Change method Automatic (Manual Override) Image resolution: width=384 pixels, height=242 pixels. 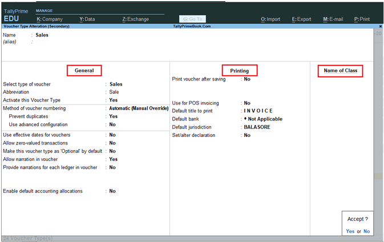pyautogui.click(x=139, y=108)
